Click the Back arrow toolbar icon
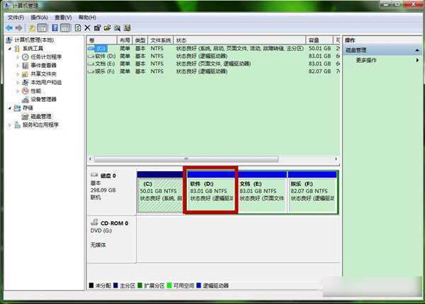The image size is (425, 304). [9, 28]
